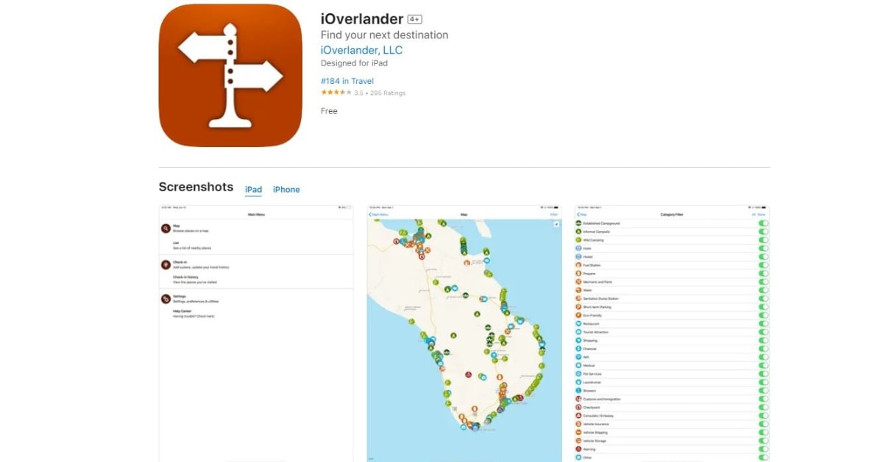Click the Settings icon in Main Menu
This screenshot has height=462, width=883.
pos(166,299)
